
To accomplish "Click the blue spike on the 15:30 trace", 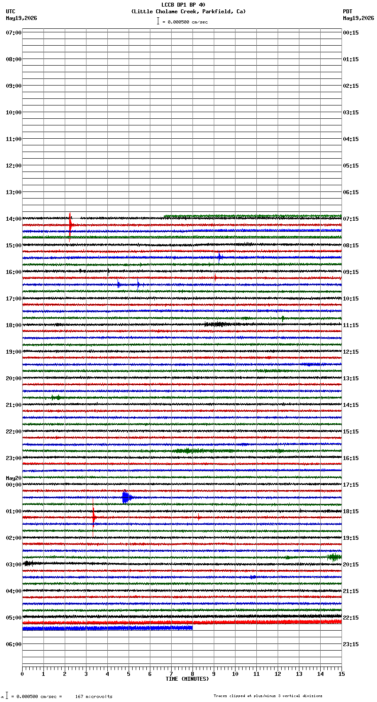I will click(219, 257).
